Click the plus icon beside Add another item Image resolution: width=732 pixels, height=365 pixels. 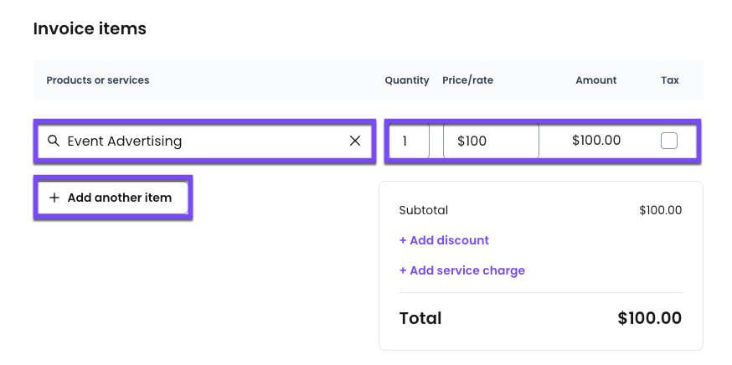(x=54, y=198)
